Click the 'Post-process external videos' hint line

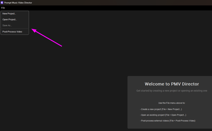point(168,121)
